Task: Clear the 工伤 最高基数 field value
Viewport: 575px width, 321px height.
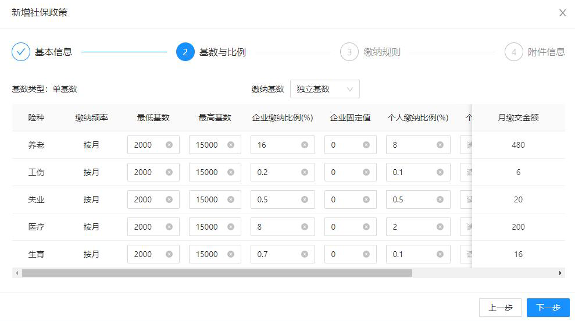Action: pos(231,172)
